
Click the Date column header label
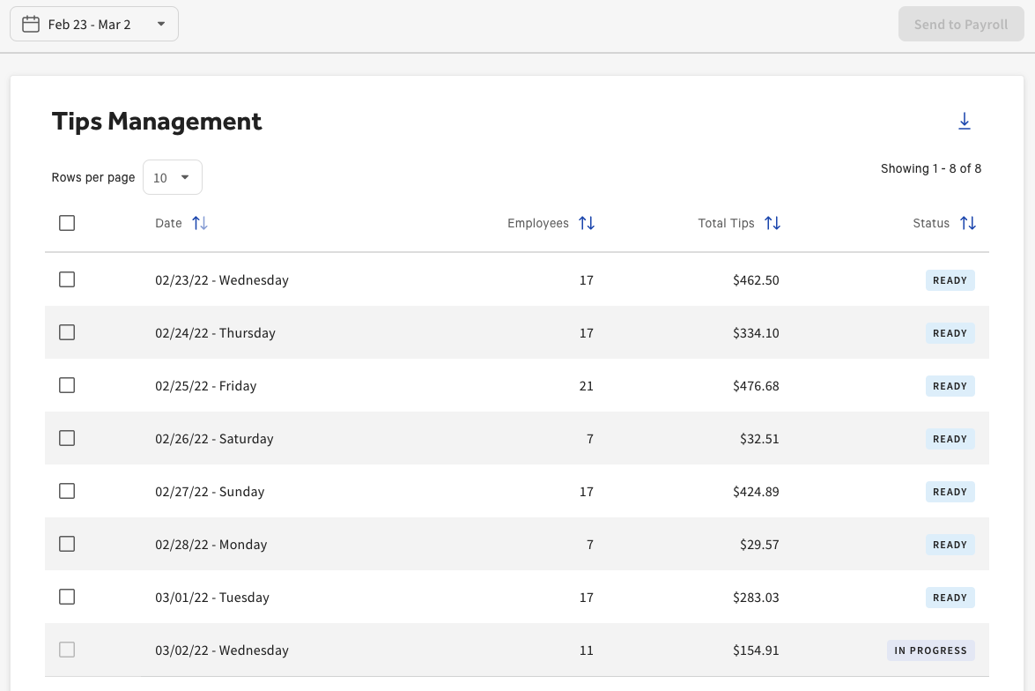click(x=168, y=224)
